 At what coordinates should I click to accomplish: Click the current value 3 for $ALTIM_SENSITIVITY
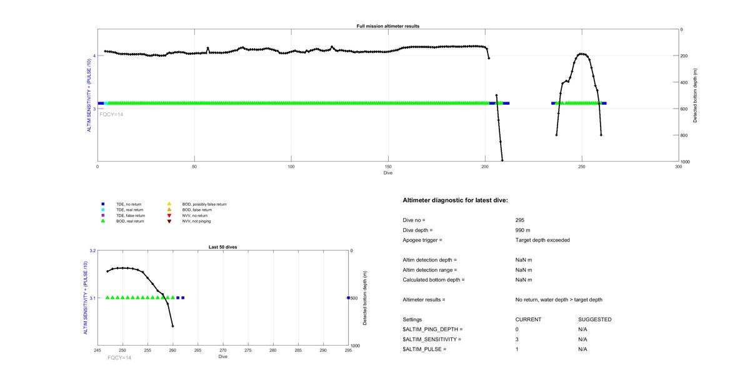(517, 339)
